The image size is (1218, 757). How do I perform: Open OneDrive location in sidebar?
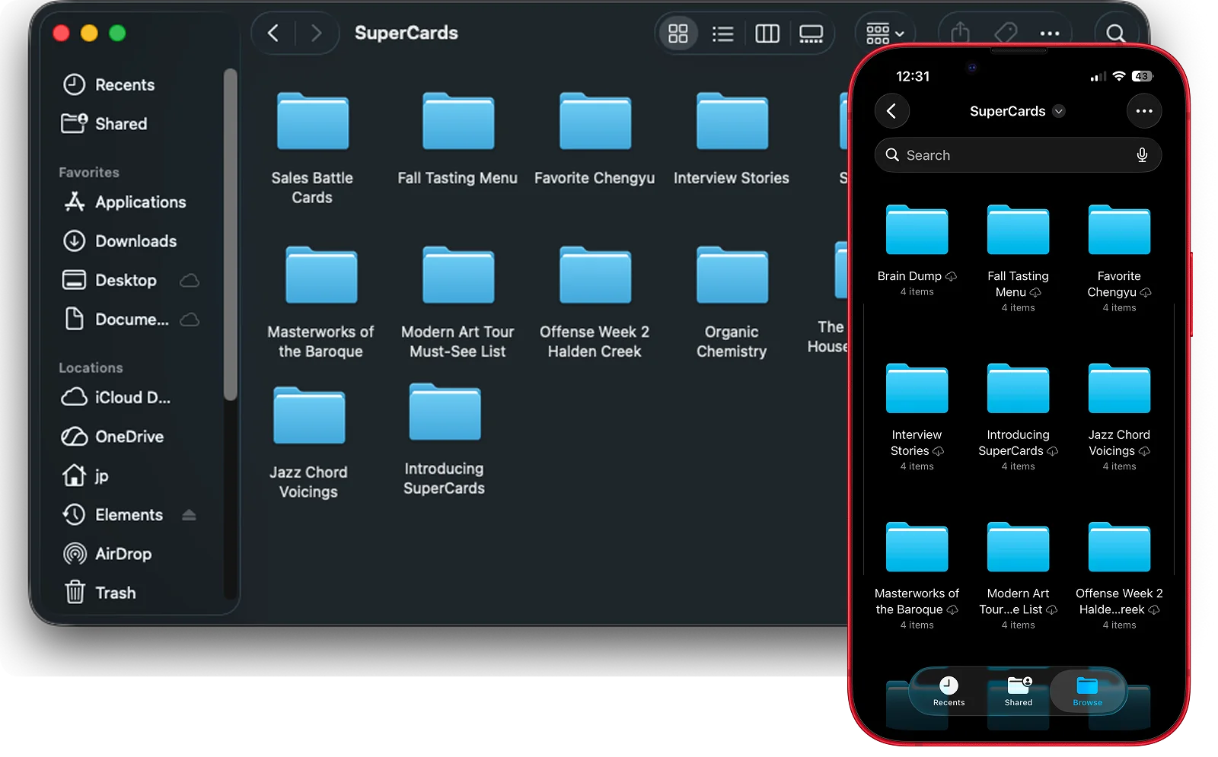113,437
